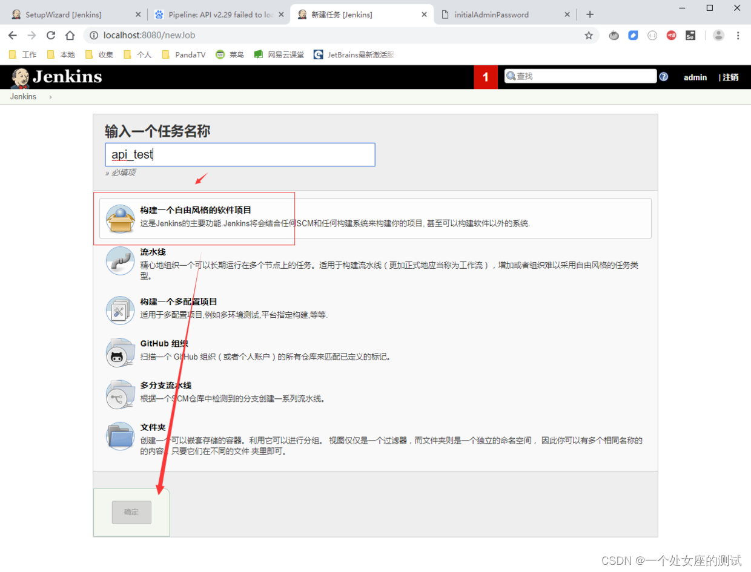Select the 构建一个多配置项目 item title
This screenshot has height=572, width=751.
pyautogui.click(x=179, y=301)
